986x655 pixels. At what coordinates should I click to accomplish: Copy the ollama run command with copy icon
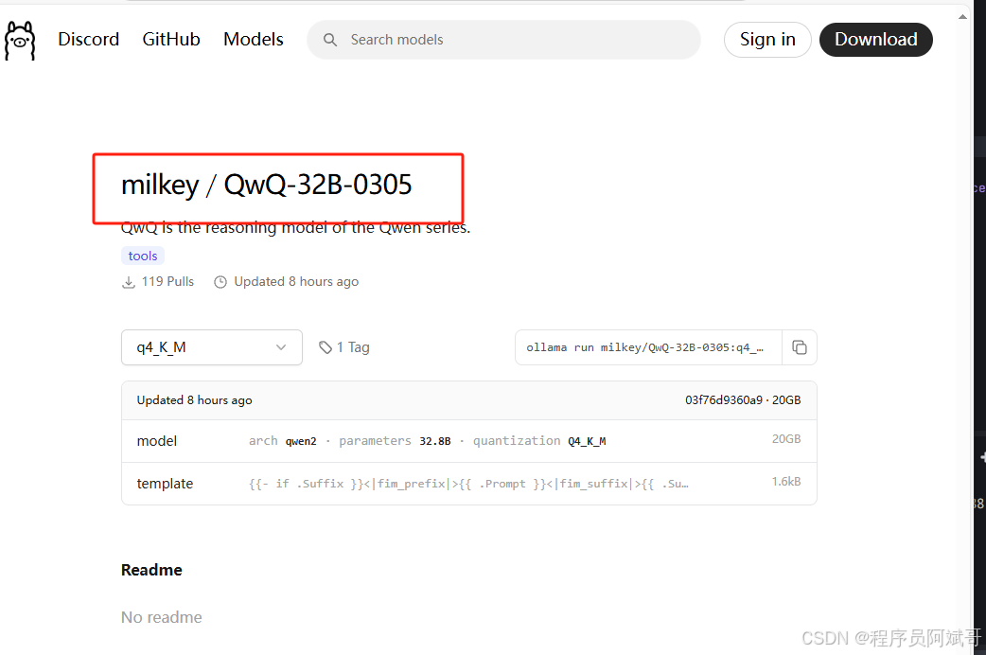click(x=800, y=347)
